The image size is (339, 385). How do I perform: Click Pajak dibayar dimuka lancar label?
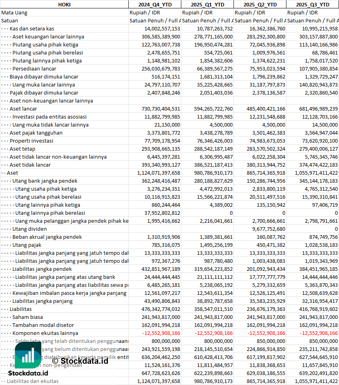44,93
